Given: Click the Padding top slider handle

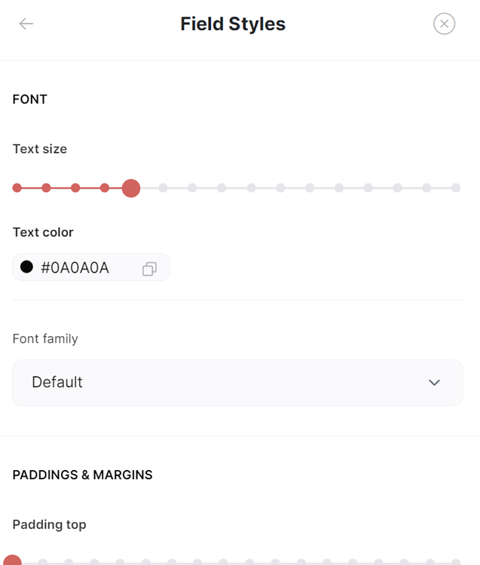Looking at the screenshot, I should pos(12,560).
